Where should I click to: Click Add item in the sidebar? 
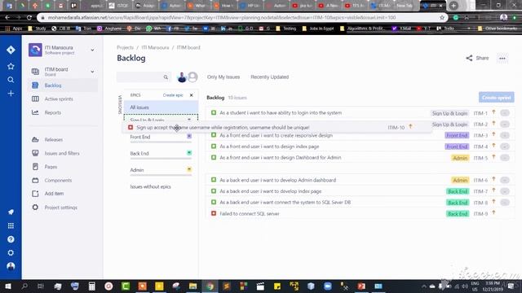[64, 194]
